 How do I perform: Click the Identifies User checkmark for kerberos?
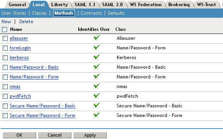pos(97,57)
